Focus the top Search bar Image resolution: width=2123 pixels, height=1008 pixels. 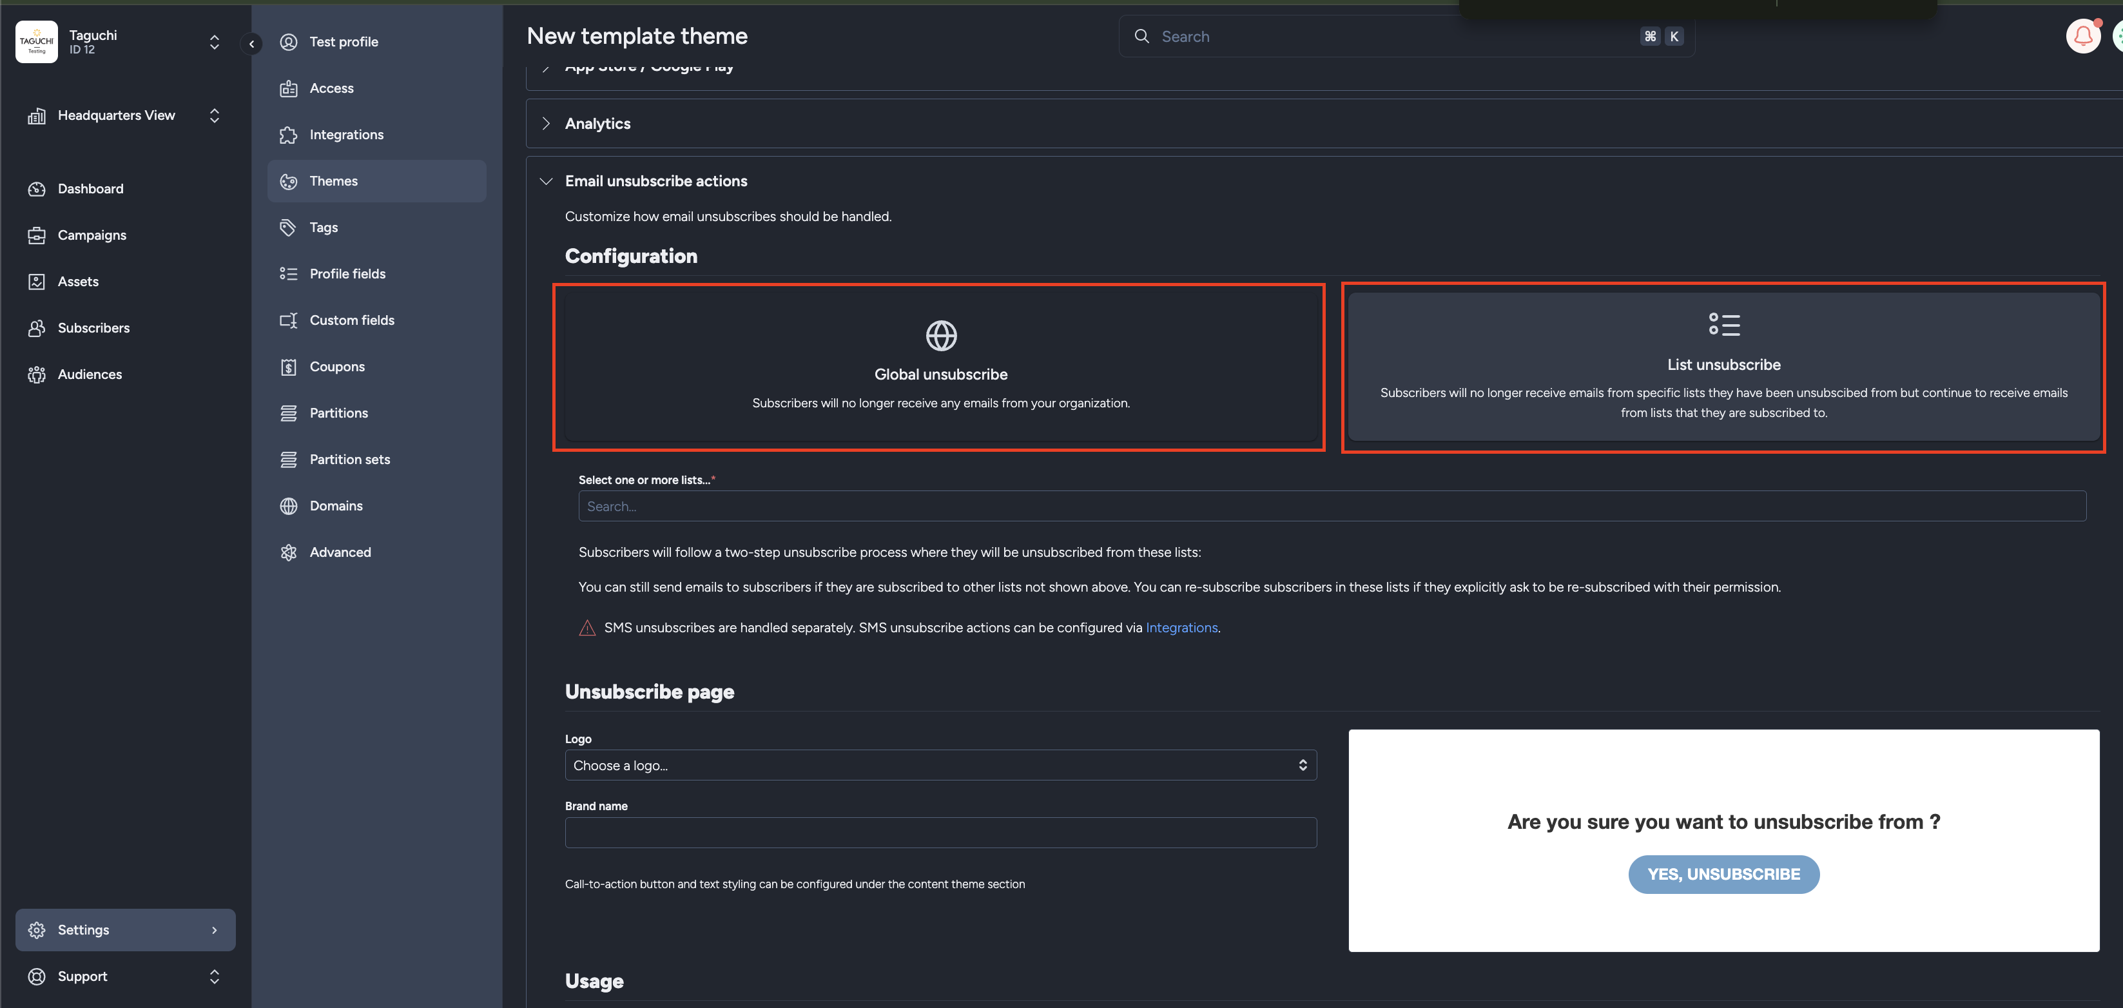pyautogui.click(x=1406, y=36)
